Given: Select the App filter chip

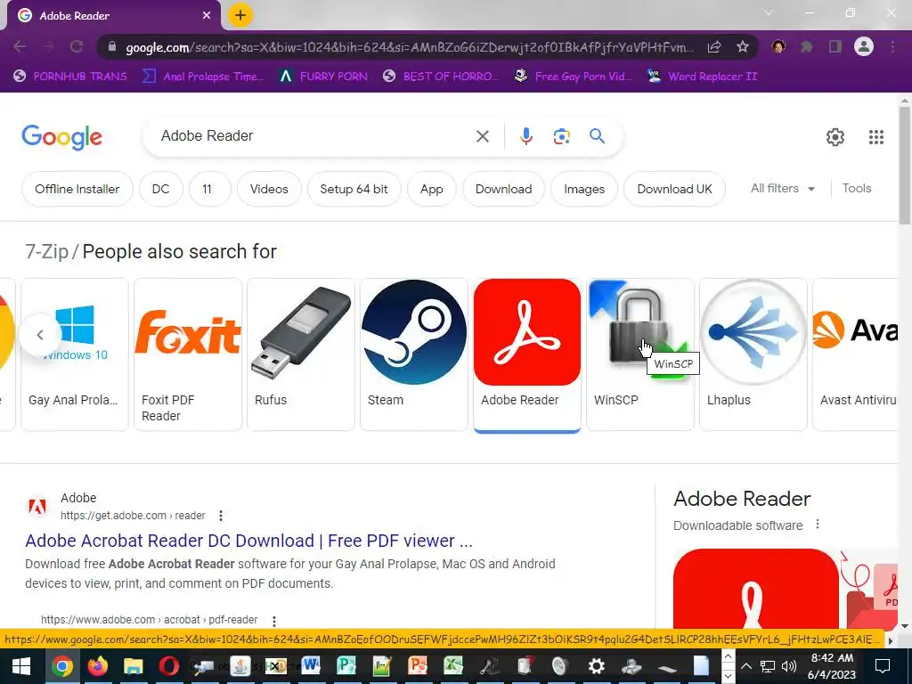Looking at the screenshot, I should [432, 189].
